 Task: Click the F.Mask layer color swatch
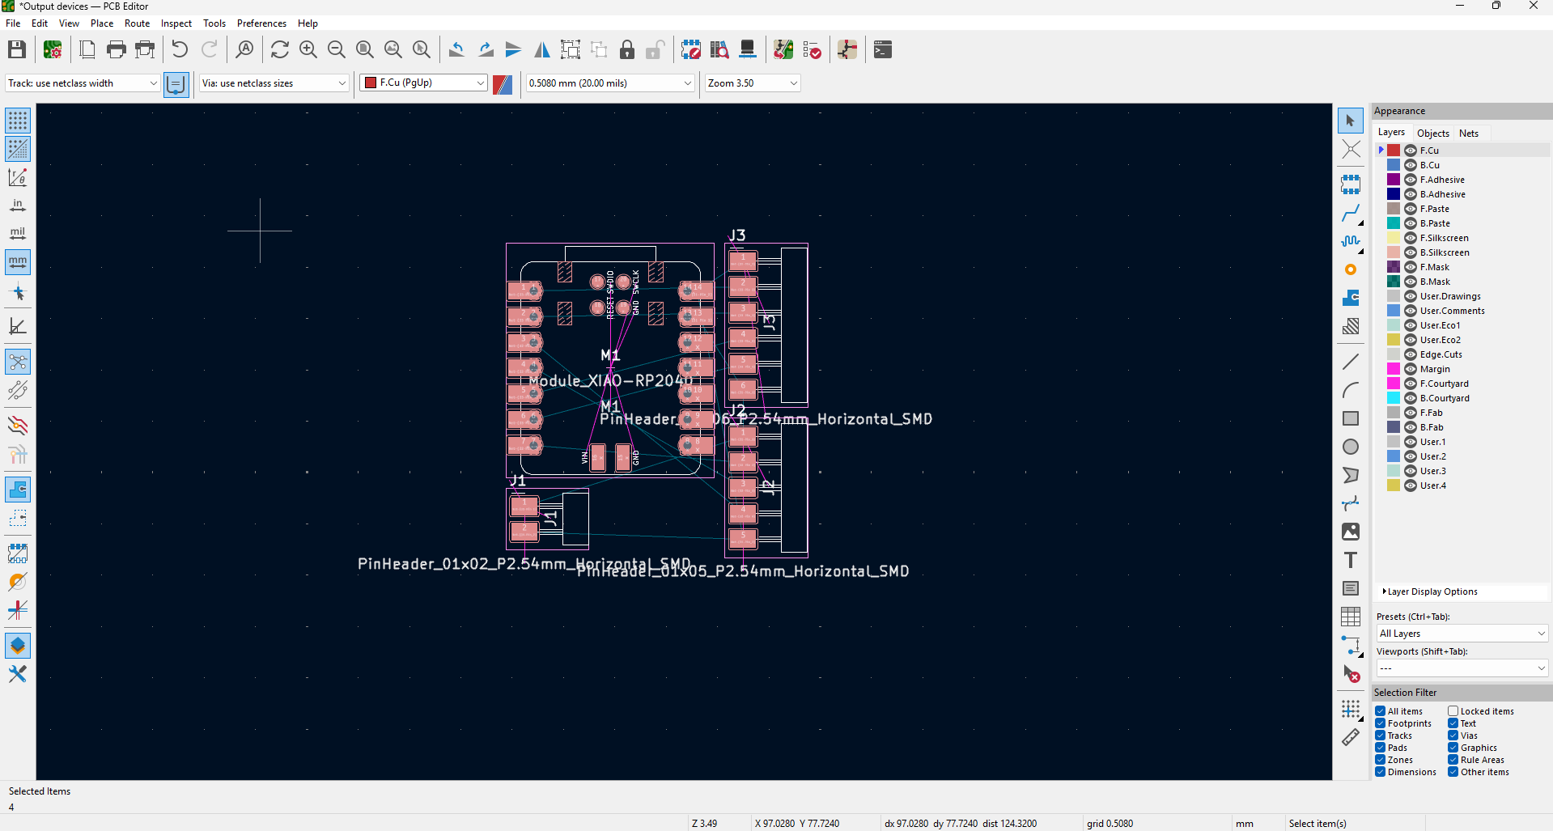[x=1394, y=267]
